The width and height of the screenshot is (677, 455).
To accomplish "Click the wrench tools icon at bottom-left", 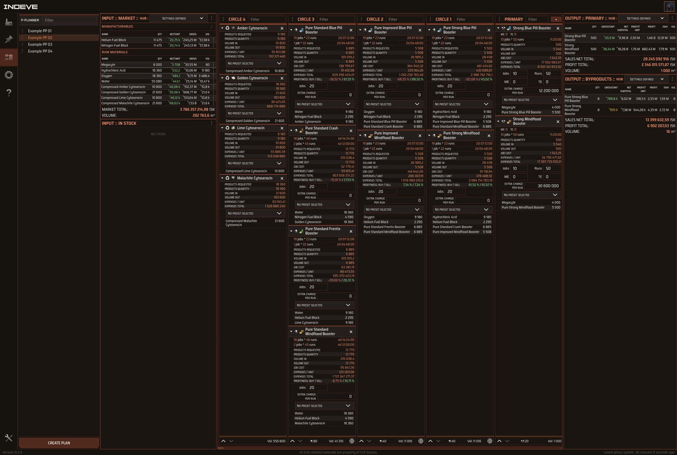I will click(9, 438).
